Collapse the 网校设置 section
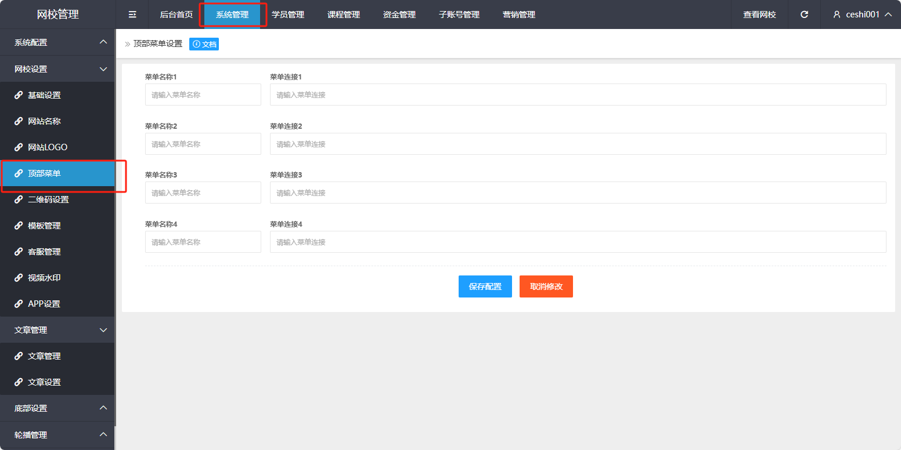Screen dimensions: 901x450 (57, 69)
